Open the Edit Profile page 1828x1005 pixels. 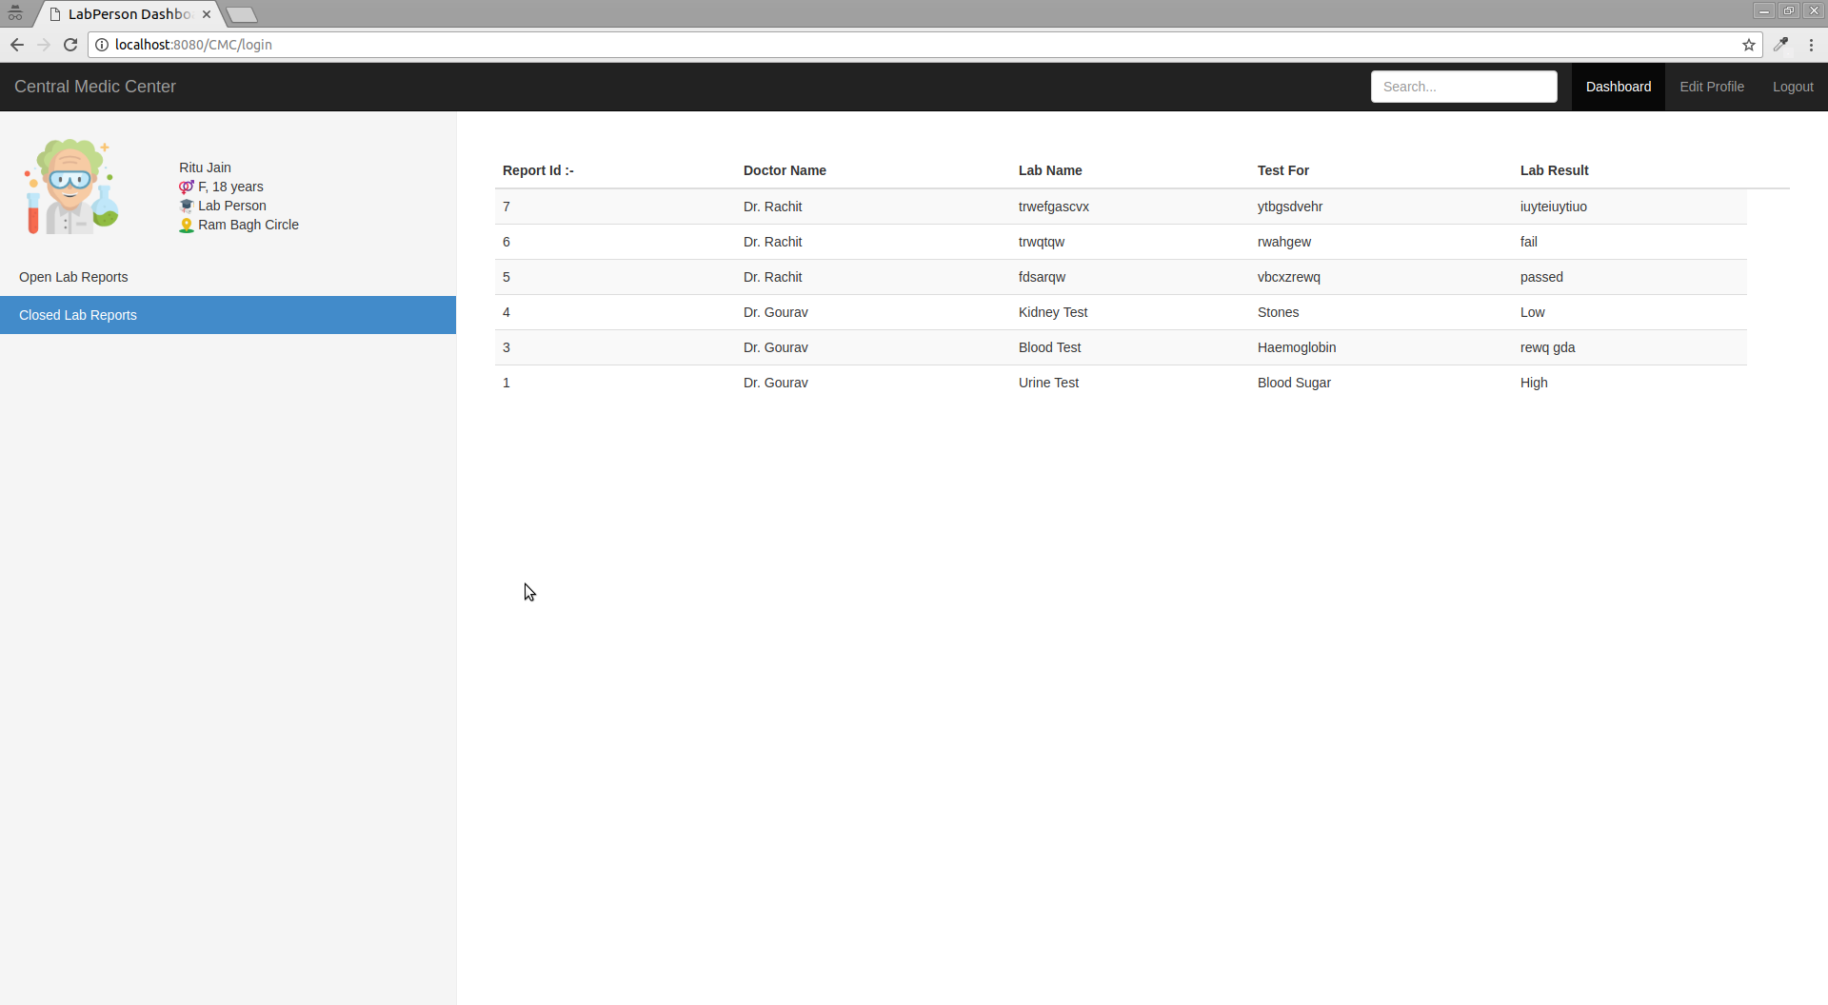1711,87
